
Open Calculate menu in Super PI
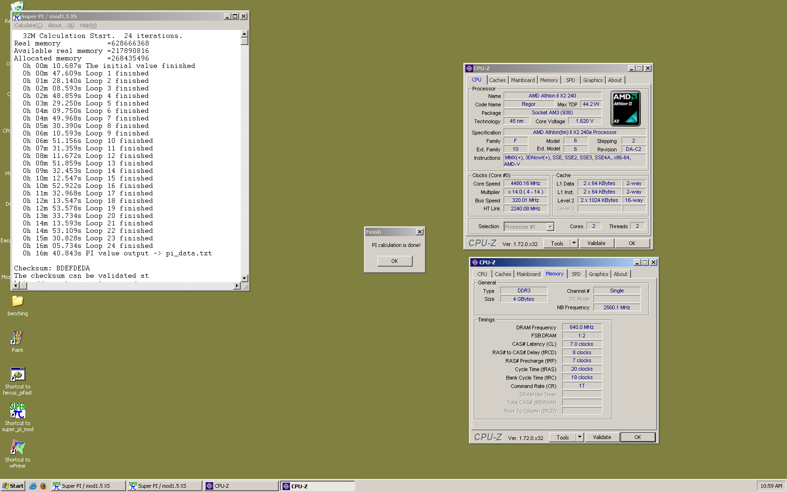[28, 25]
